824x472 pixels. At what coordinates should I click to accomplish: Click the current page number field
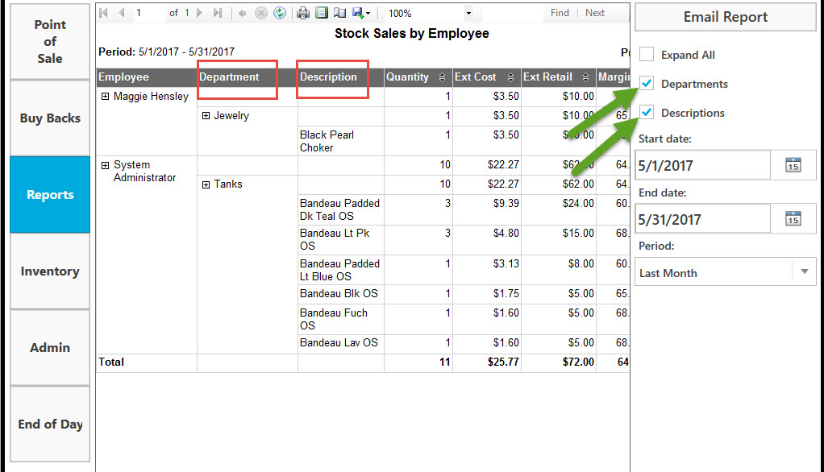click(148, 13)
